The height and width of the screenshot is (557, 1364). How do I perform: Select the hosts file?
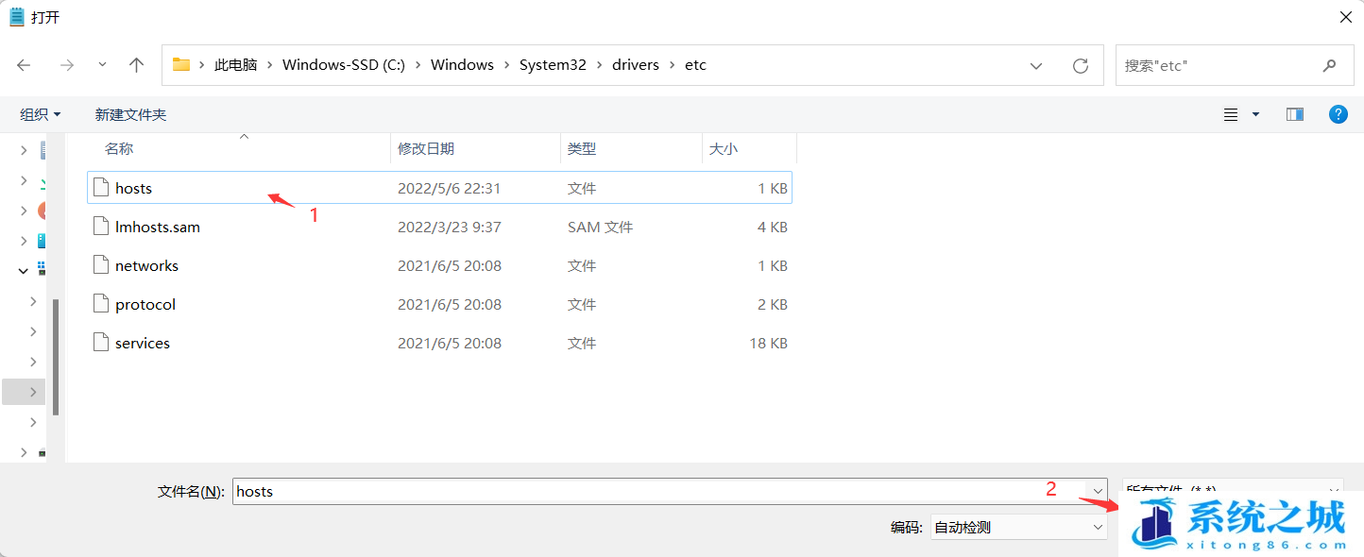click(439, 188)
